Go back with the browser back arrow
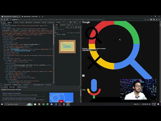The image size is (161, 121). (x=2, y=19)
